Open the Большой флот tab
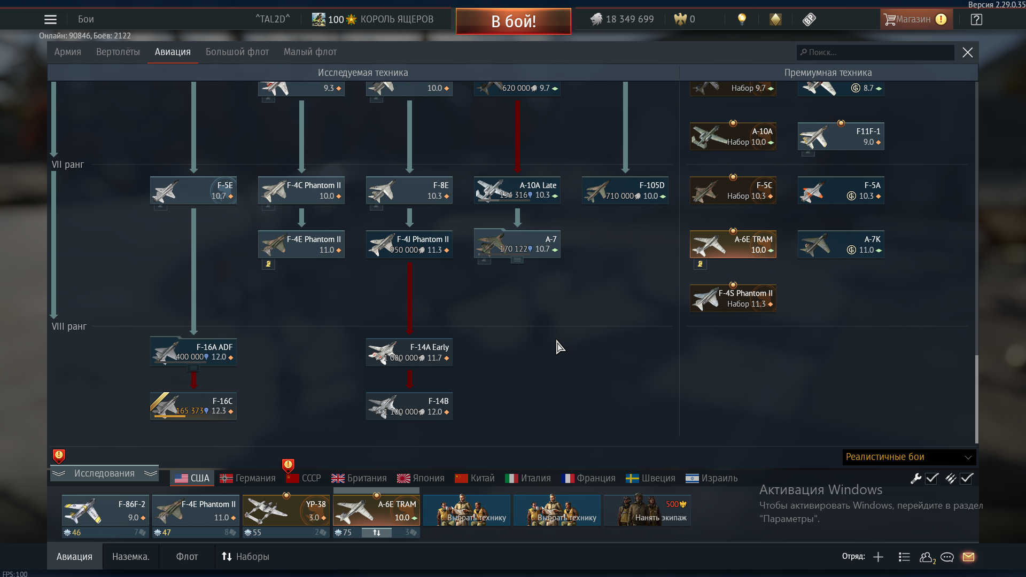The width and height of the screenshot is (1026, 577). pyautogui.click(x=237, y=52)
